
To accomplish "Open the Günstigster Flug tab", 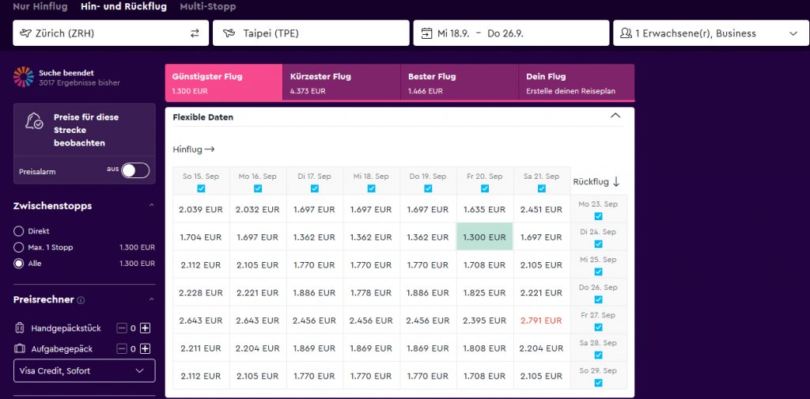I will (224, 82).
